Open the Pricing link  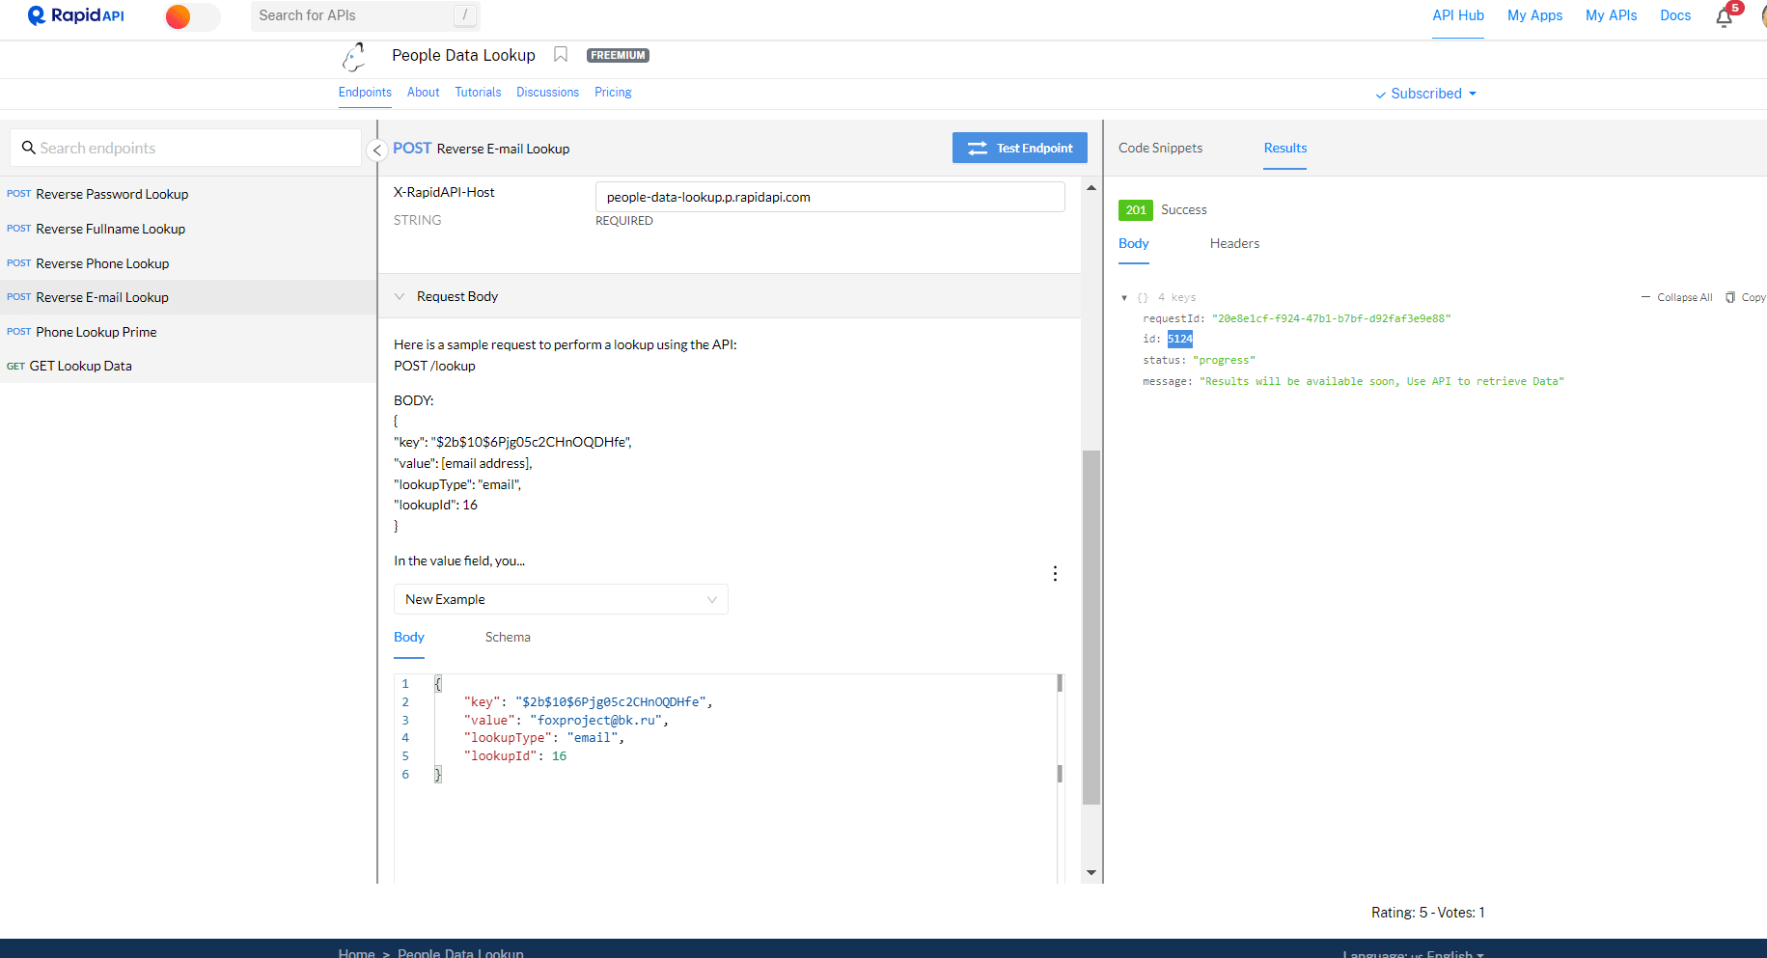613,93
